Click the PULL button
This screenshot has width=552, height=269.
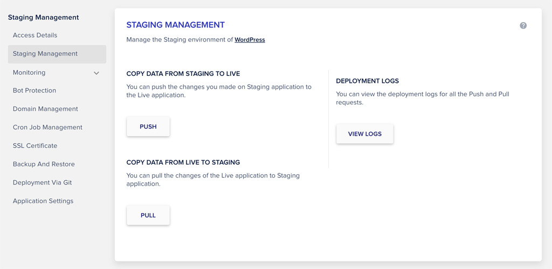click(148, 215)
